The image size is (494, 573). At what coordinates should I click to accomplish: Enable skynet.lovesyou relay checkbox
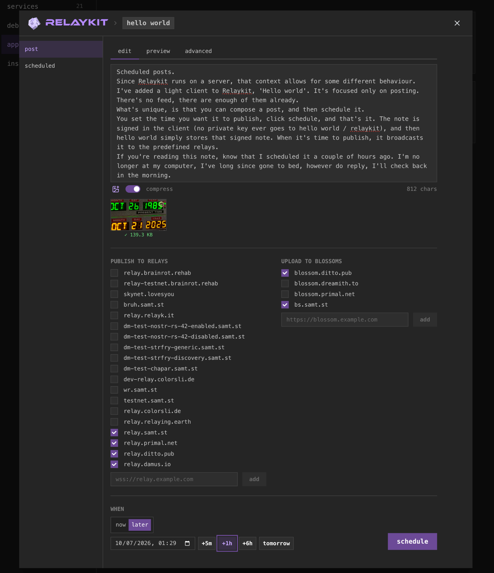point(114,294)
